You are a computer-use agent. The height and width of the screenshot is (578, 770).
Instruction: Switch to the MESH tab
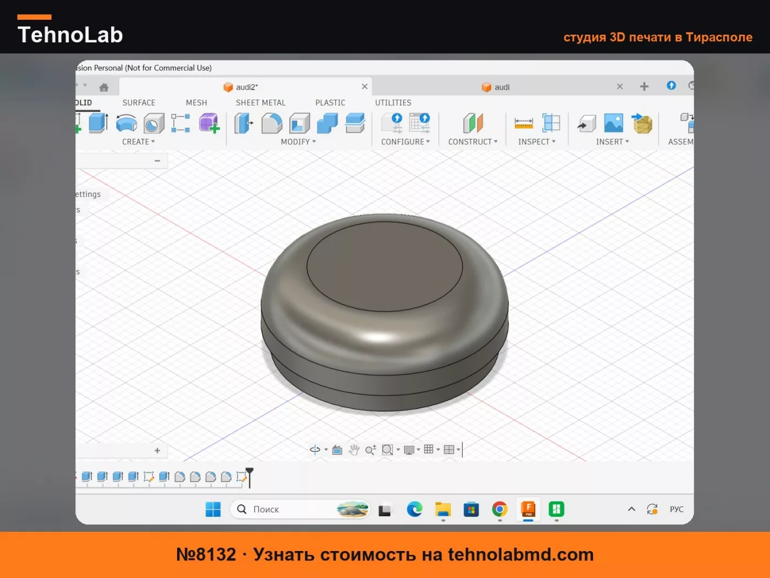pos(196,102)
